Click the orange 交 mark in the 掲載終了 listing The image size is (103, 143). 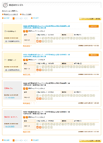point(40,127)
